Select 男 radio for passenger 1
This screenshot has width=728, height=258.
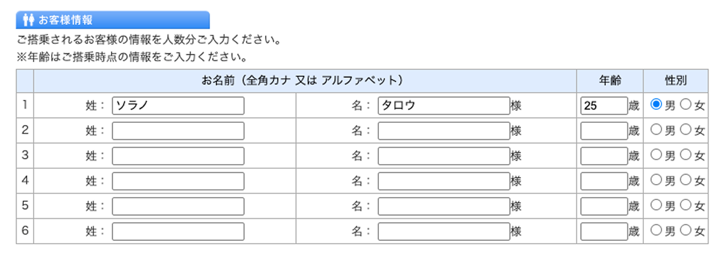656,105
